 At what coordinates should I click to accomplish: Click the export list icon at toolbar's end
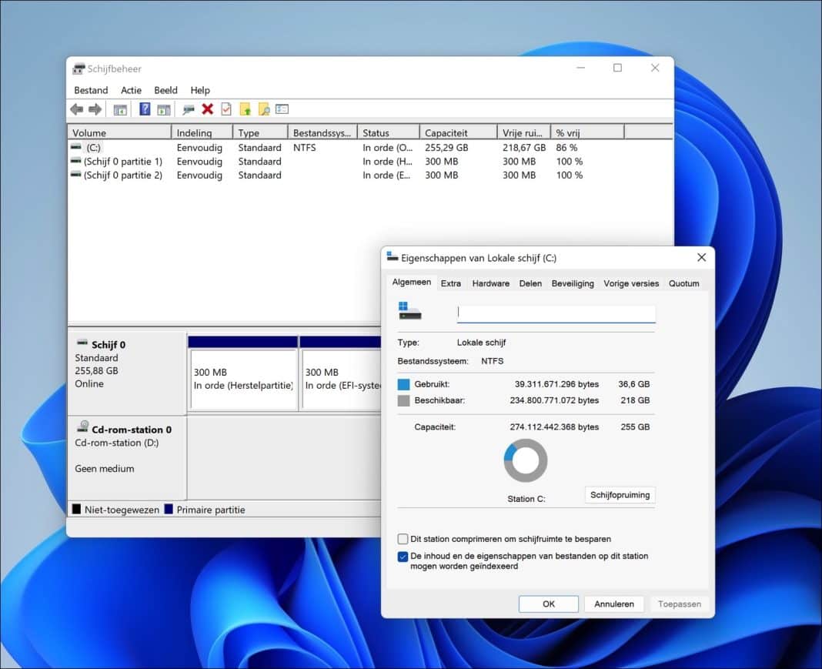(x=282, y=109)
